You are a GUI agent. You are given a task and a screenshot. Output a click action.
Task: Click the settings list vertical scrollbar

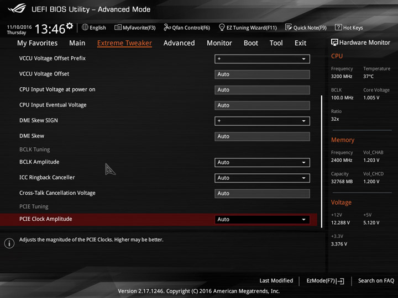(x=322, y=161)
